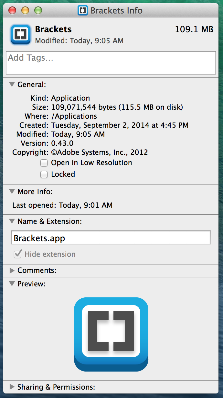
Task: Toggle the Hide extension checkbox
Action: (17, 254)
